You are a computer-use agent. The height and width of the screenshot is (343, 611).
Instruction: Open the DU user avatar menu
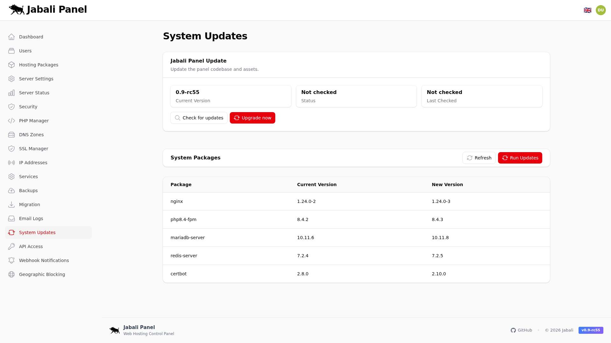[600, 10]
